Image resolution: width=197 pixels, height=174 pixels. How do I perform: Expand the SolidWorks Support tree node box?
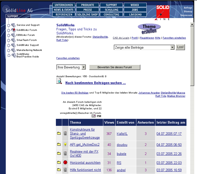click(9, 46)
